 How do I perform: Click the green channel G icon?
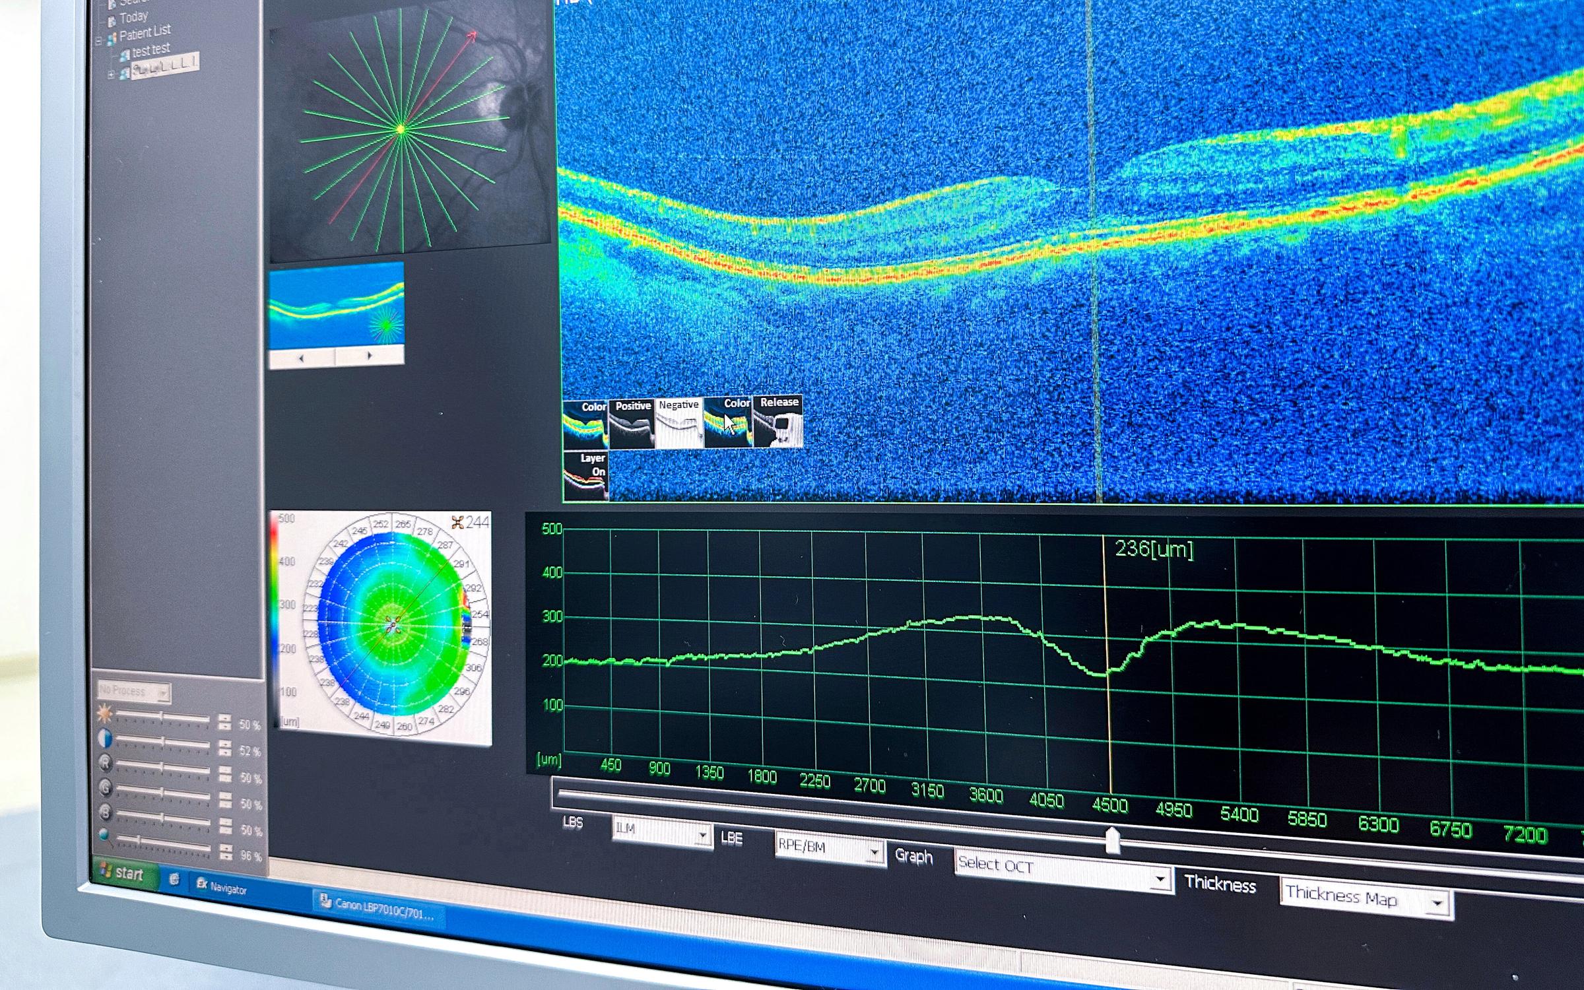[x=105, y=788]
